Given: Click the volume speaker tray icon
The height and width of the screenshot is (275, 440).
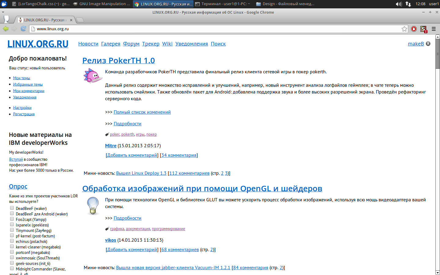Looking at the screenshot, I should point(399,4).
